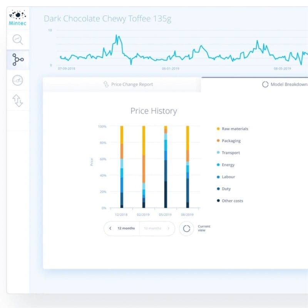
Task: Click the left chevron in the months selector
Action: [x=109, y=228]
